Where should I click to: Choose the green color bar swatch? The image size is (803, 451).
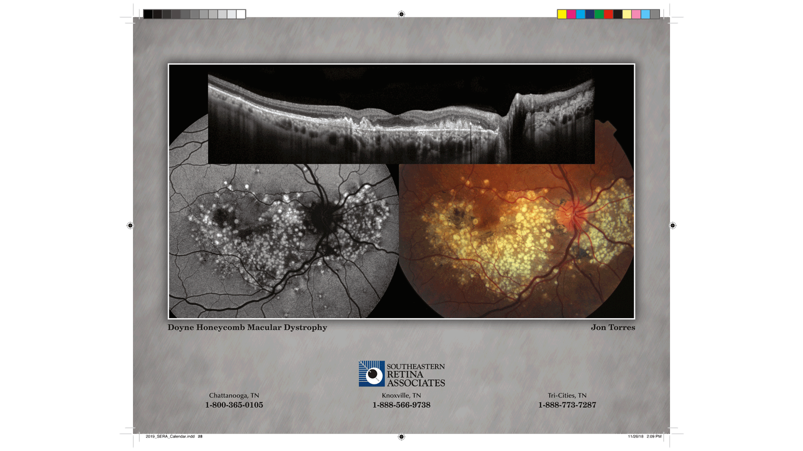coord(599,14)
